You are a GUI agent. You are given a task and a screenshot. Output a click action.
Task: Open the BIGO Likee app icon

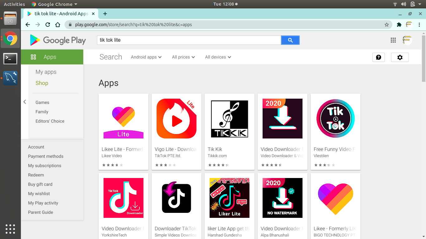[x=336, y=198]
